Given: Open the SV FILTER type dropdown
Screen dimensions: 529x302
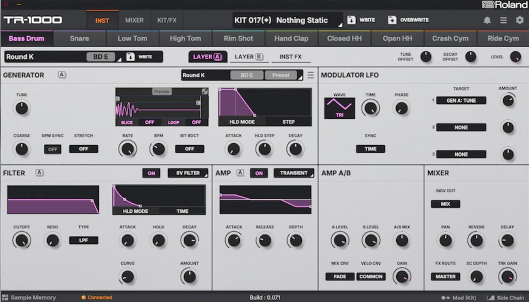Looking at the screenshot, I should (x=188, y=173).
